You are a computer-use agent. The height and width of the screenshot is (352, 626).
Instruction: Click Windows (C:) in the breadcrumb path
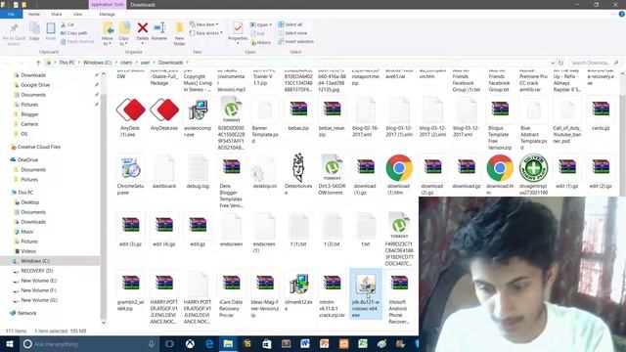tap(98, 63)
